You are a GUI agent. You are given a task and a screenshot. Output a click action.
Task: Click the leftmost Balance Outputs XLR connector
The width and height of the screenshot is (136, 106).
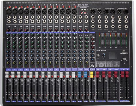click(92, 12)
